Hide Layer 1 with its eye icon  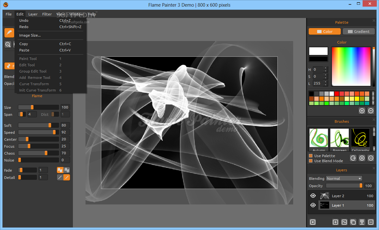313,205
